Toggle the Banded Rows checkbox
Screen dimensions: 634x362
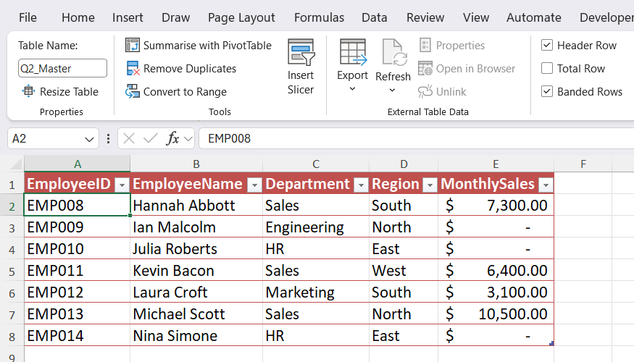click(x=546, y=91)
